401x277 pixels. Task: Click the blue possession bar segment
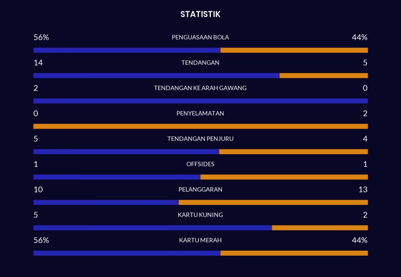[127, 50]
